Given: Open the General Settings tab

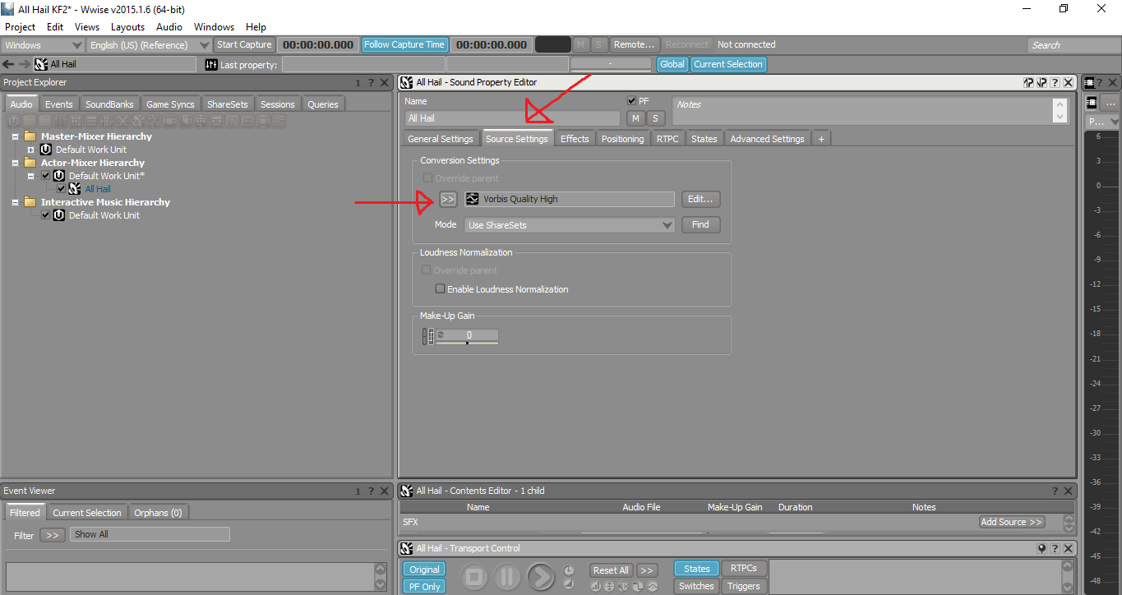Looking at the screenshot, I should click(441, 139).
